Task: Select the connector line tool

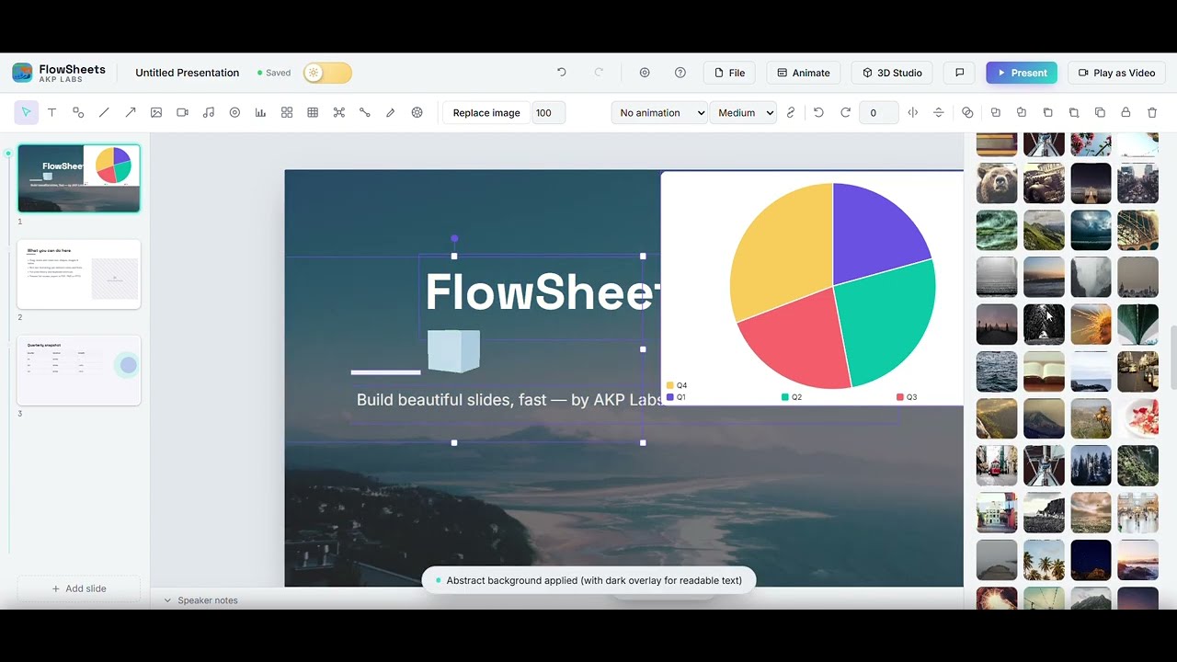Action: [x=365, y=112]
